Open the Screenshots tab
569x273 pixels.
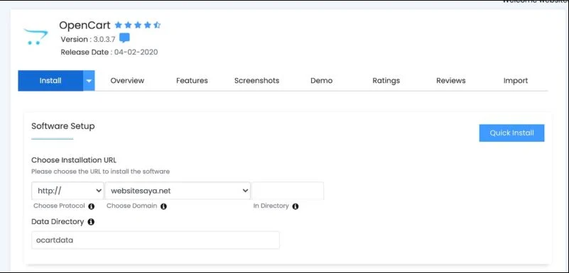coord(257,80)
